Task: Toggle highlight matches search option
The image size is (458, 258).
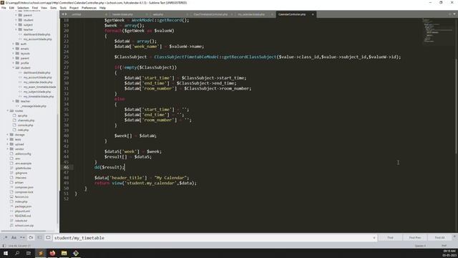Action: pyautogui.click(x=48, y=237)
